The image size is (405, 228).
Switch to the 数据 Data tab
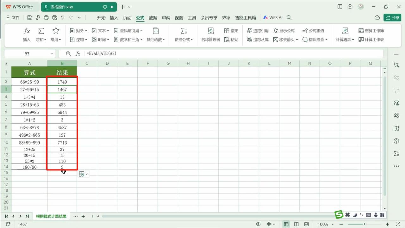(153, 18)
